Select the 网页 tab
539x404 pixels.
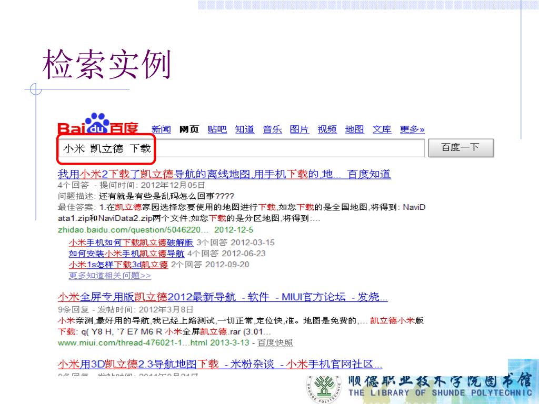(x=189, y=129)
